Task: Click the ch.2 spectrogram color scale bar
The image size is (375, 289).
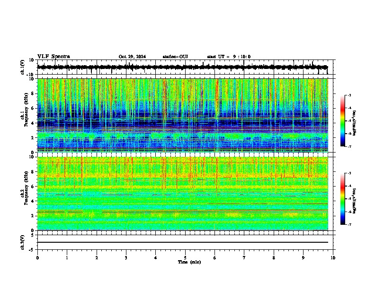Action: (342, 199)
